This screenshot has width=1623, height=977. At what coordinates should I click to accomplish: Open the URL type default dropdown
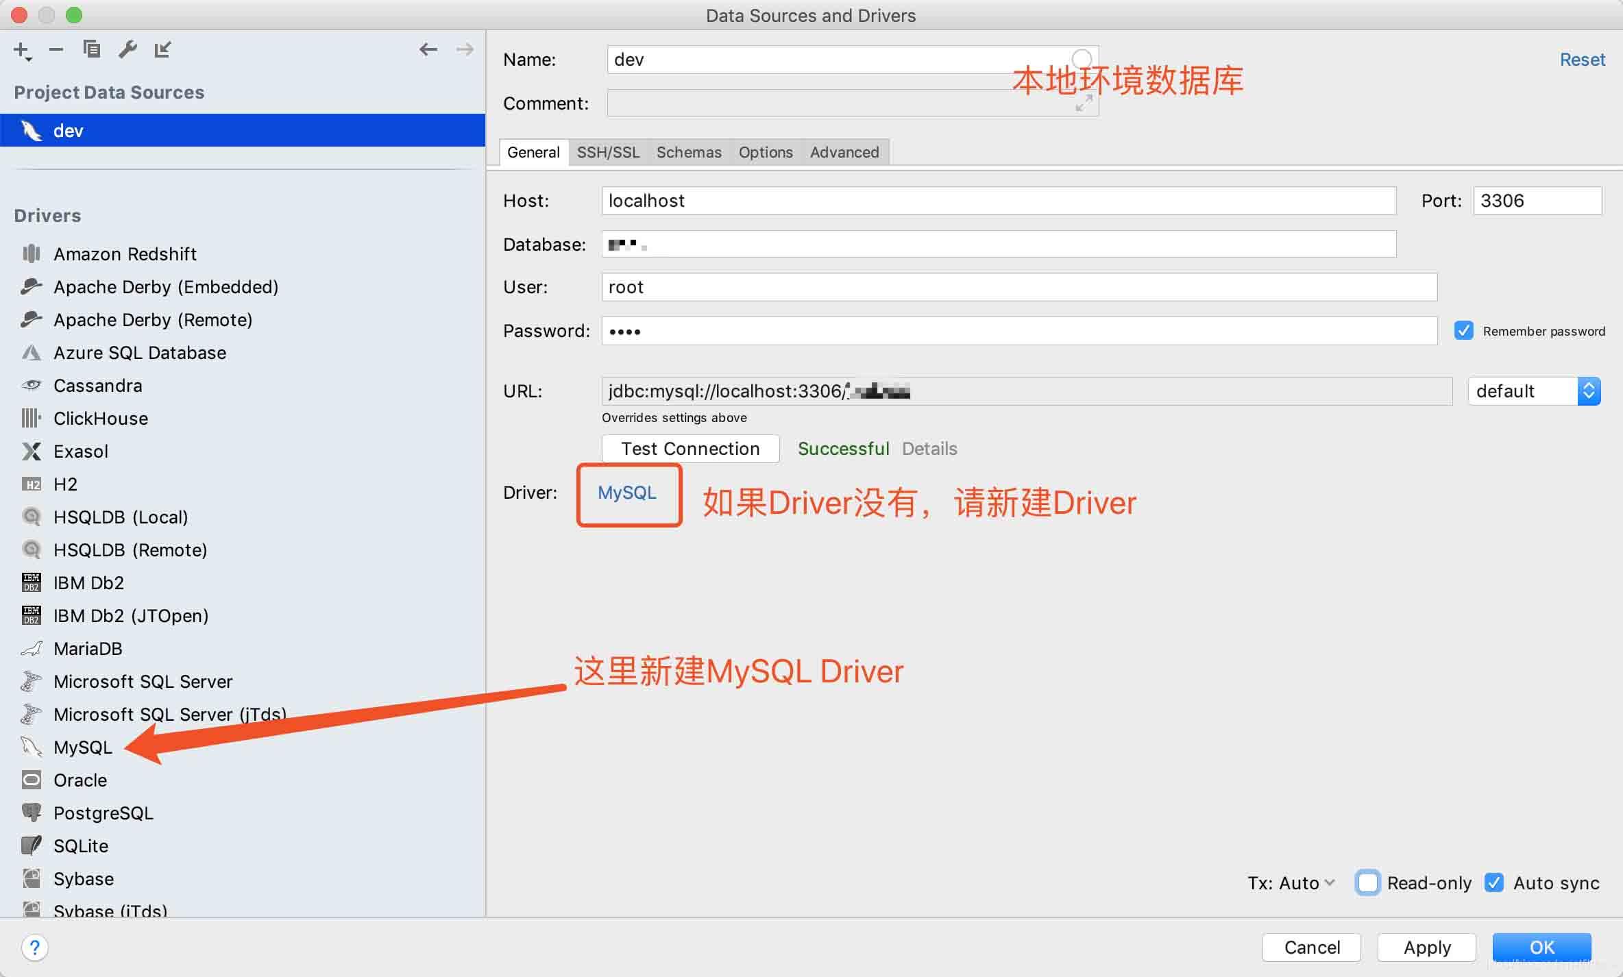coord(1534,391)
